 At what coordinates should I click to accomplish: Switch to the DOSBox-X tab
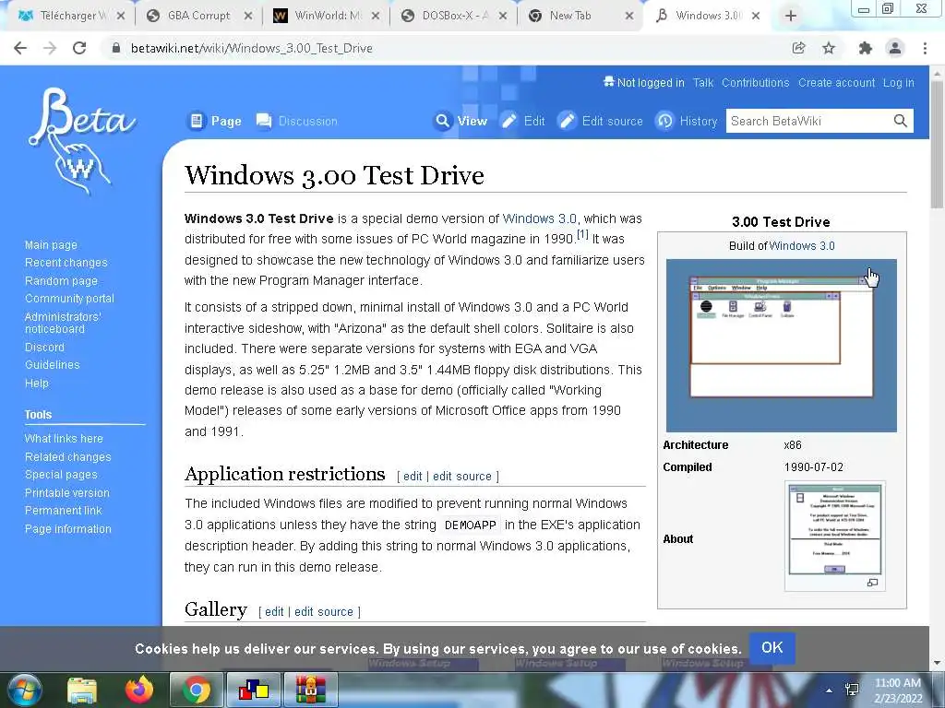(x=454, y=17)
